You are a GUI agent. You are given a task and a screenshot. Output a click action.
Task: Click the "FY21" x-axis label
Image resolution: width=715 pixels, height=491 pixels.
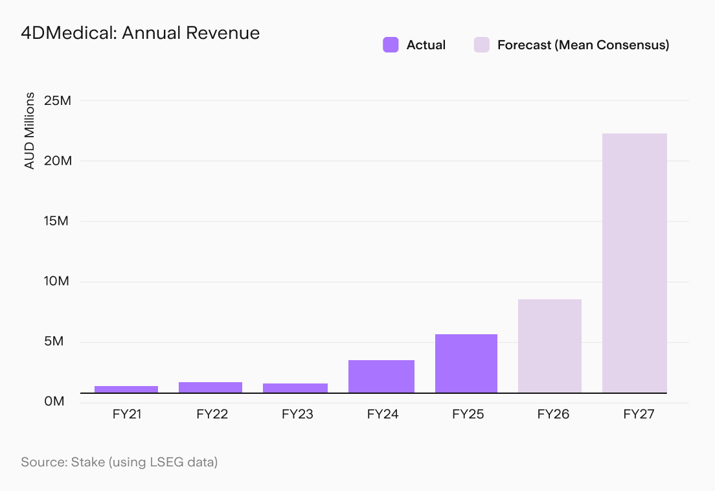click(x=127, y=415)
